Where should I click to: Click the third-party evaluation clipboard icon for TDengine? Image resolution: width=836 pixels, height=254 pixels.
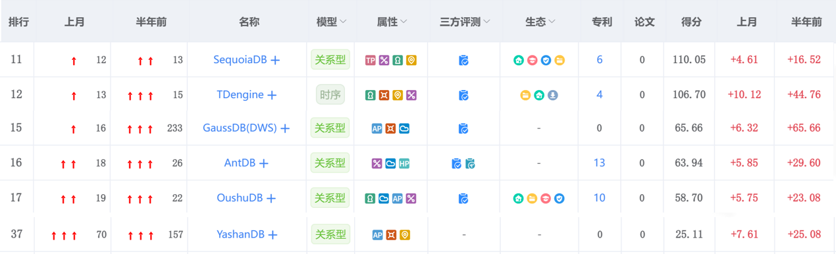coord(463,95)
